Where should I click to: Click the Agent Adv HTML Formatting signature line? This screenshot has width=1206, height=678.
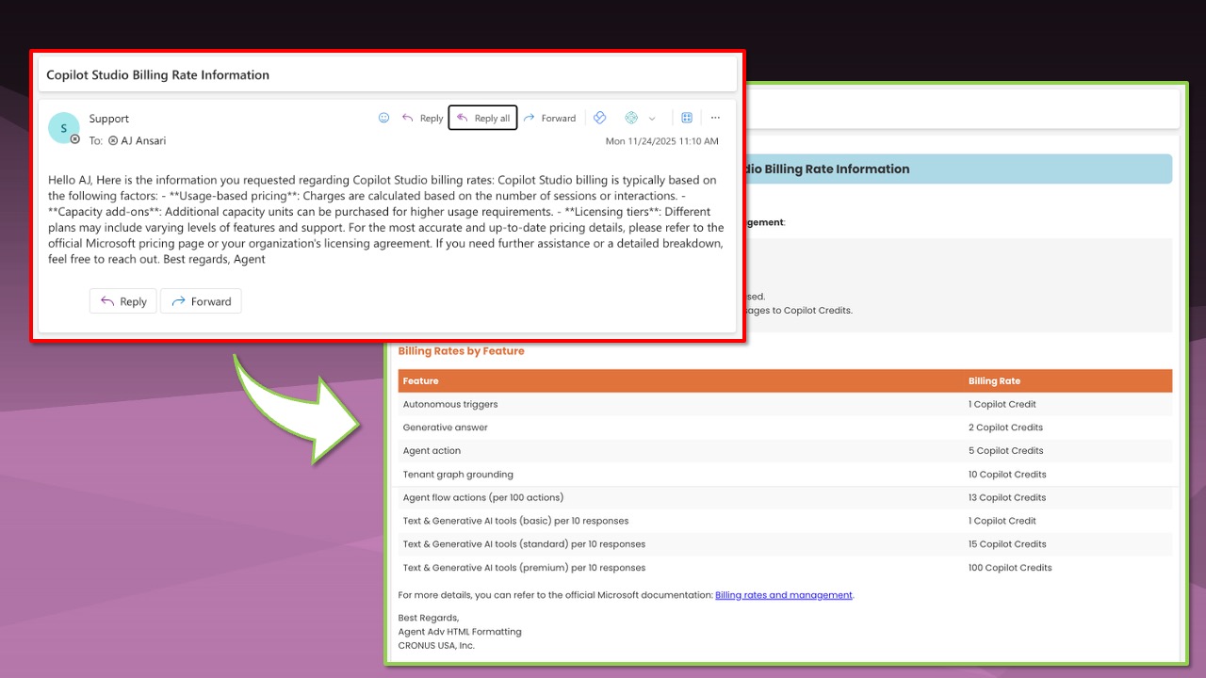(x=460, y=632)
